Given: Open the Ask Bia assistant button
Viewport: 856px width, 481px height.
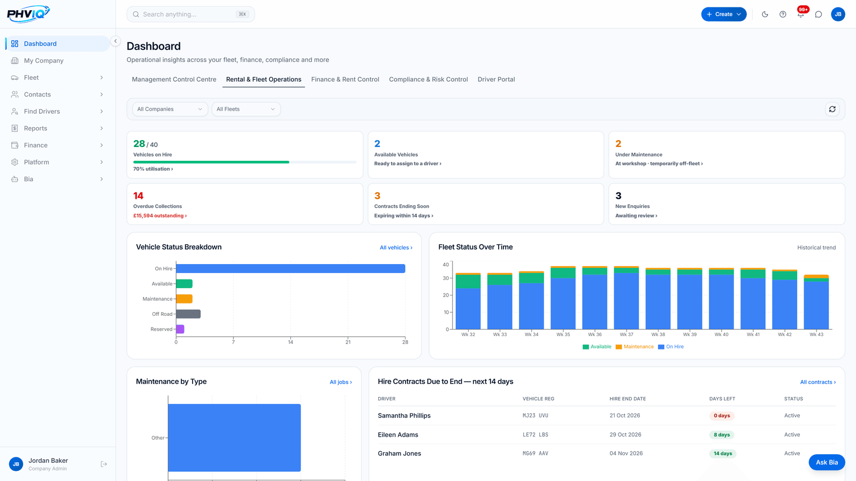Looking at the screenshot, I should (x=827, y=462).
